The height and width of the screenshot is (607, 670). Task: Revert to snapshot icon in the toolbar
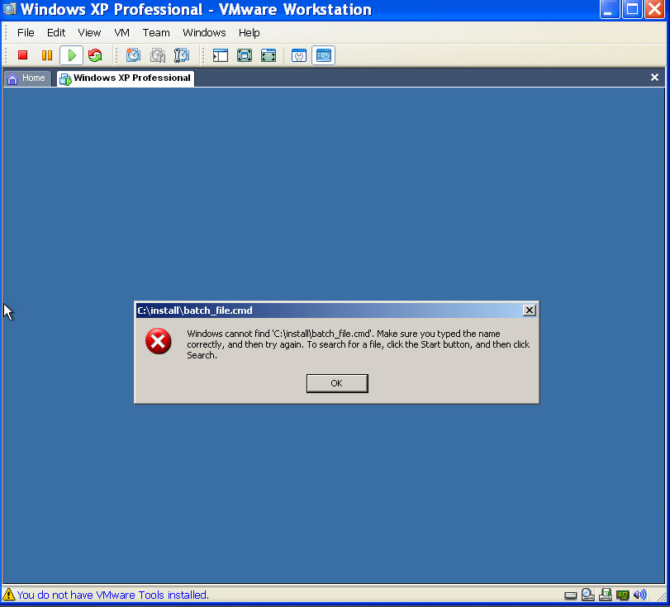pyautogui.click(x=158, y=55)
